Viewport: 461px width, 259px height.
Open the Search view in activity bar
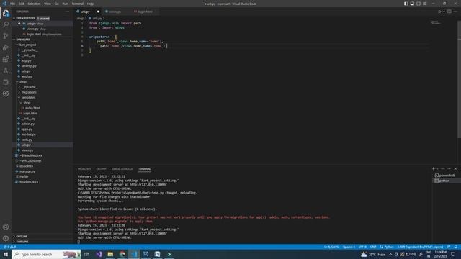coord(6,24)
